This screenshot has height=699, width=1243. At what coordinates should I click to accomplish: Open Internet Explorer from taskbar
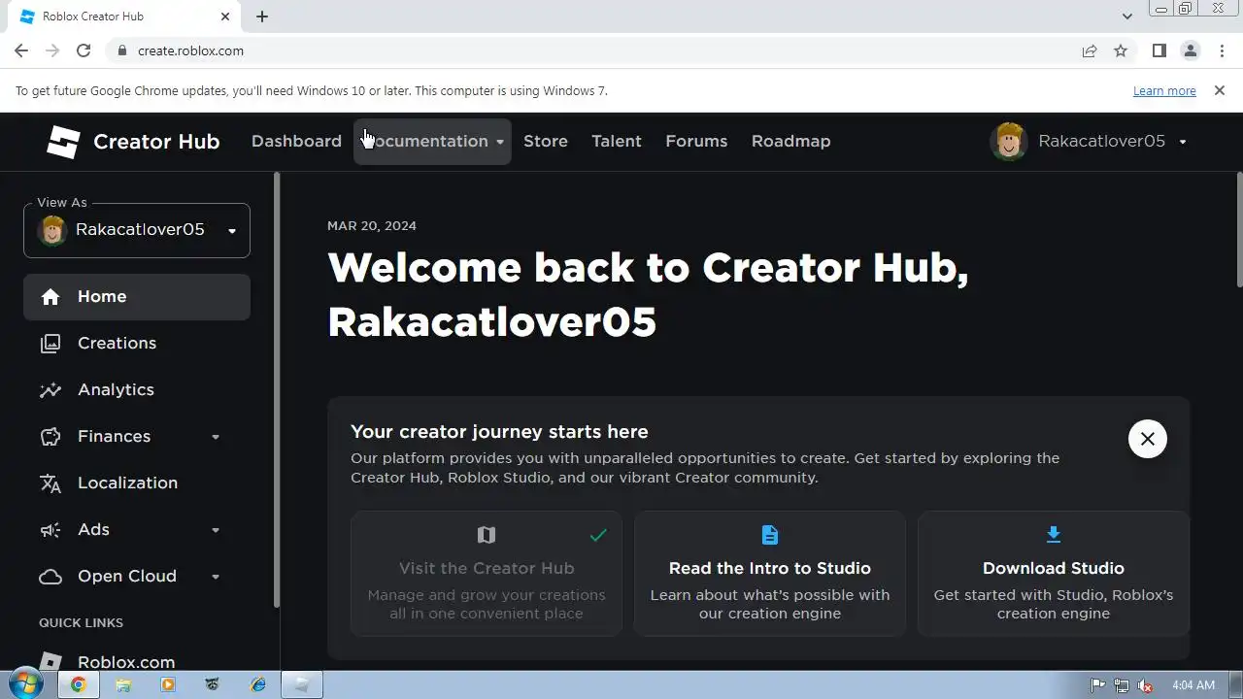257,684
